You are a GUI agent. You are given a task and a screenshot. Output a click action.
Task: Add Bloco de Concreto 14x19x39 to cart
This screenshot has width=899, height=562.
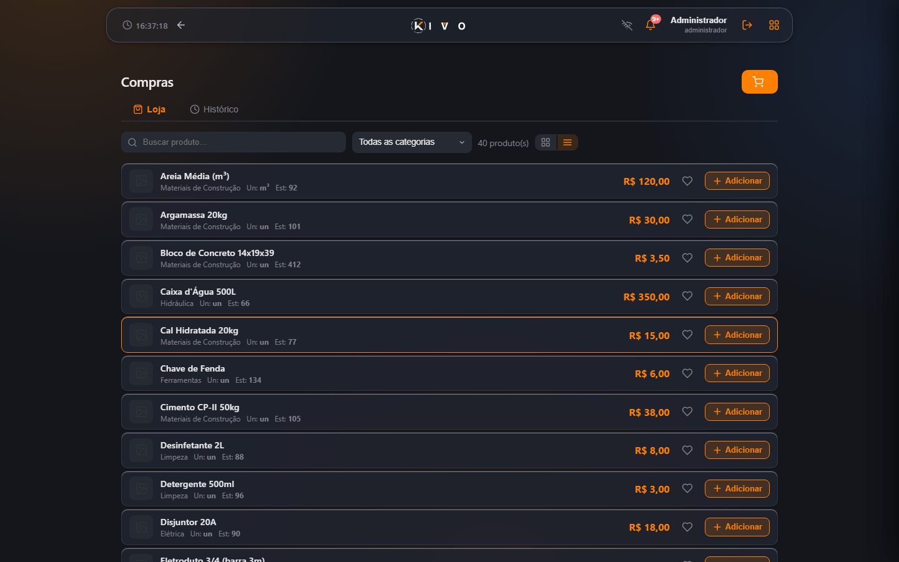click(x=737, y=258)
